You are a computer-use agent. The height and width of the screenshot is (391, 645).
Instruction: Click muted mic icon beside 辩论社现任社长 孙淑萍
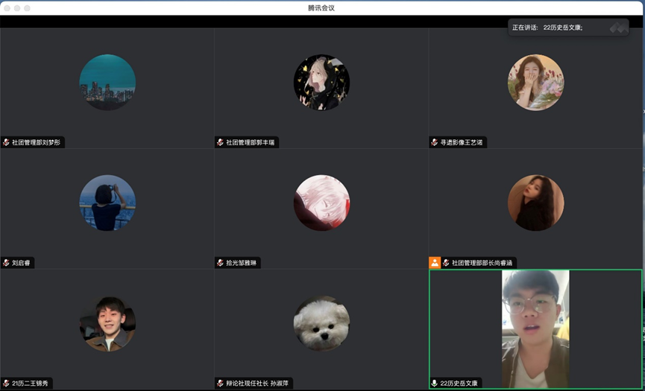coord(220,384)
